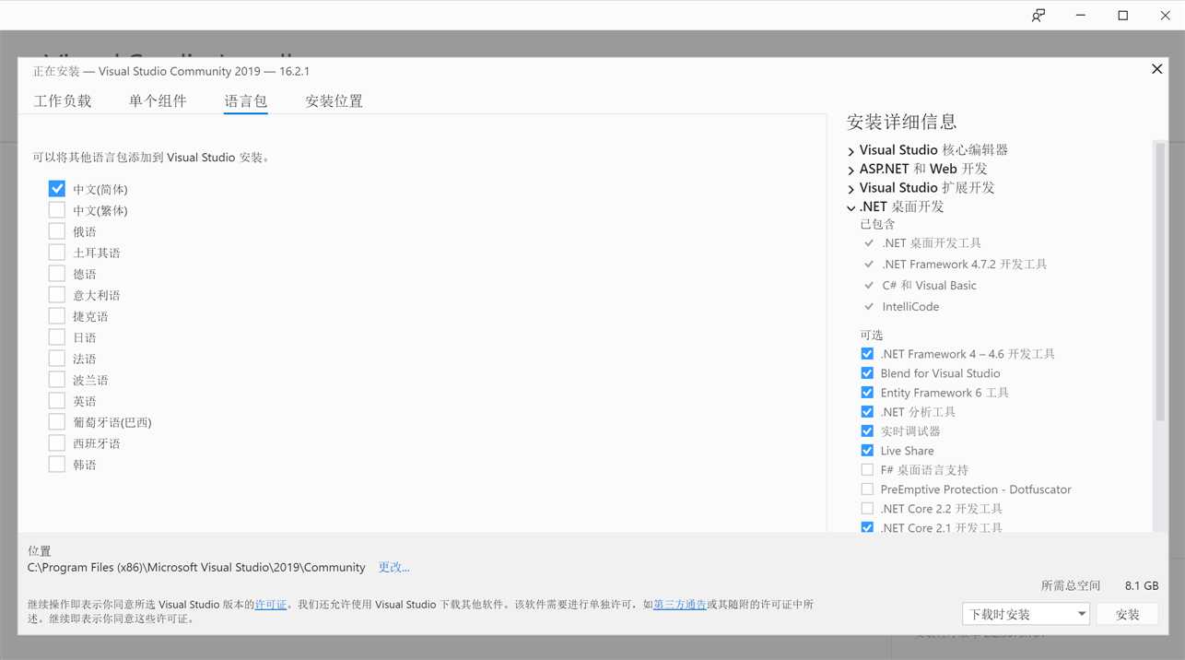1185x660 pixels.
Task: Expand Visual Studio 核心编辑器 details
Action: point(851,151)
